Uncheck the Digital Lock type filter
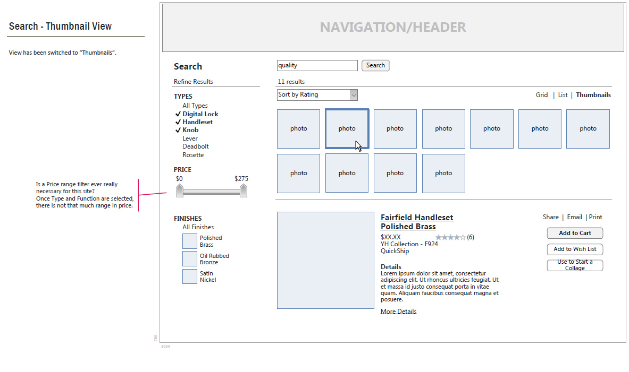This screenshot has height=372, width=629. point(200,114)
